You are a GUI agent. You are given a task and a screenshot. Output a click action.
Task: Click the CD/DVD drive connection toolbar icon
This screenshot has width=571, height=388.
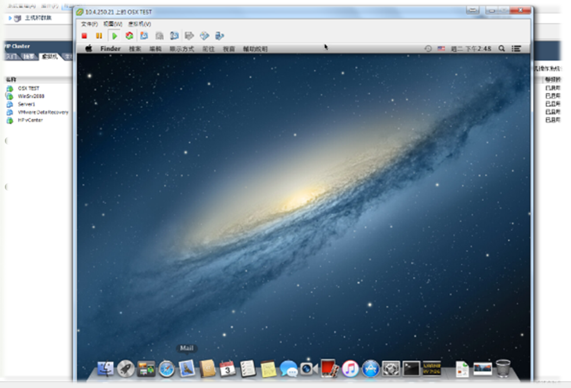coord(204,36)
